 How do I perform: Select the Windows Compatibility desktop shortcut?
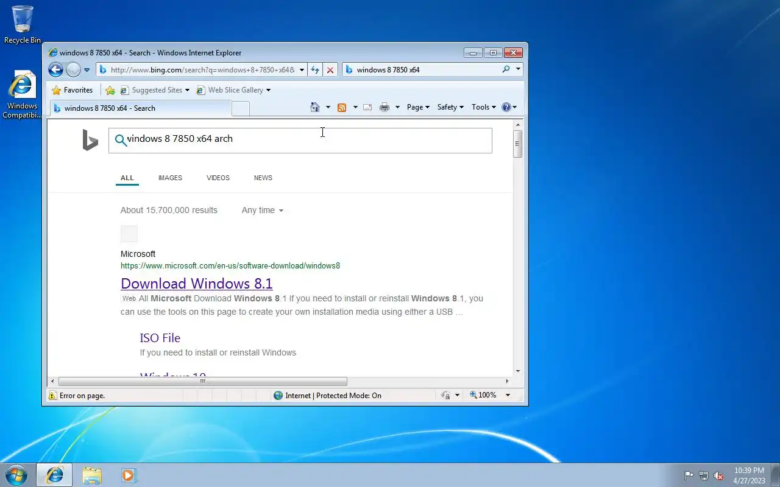[22, 94]
